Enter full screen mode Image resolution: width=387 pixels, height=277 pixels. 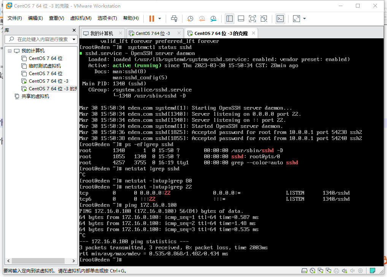252,19
